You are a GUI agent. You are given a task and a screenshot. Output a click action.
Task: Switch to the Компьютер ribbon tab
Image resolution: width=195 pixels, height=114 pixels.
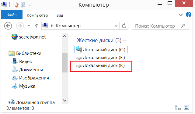[x=37, y=15]
